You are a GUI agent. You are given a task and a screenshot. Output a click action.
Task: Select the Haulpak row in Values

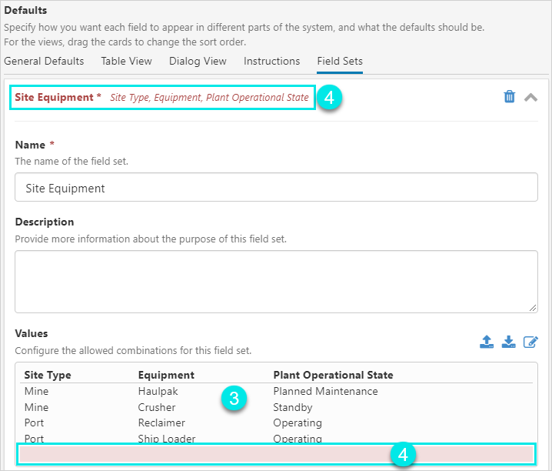click(157, 391)
